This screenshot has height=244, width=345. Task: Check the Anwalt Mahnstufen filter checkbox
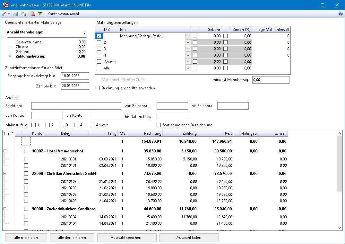pos(92,125)
